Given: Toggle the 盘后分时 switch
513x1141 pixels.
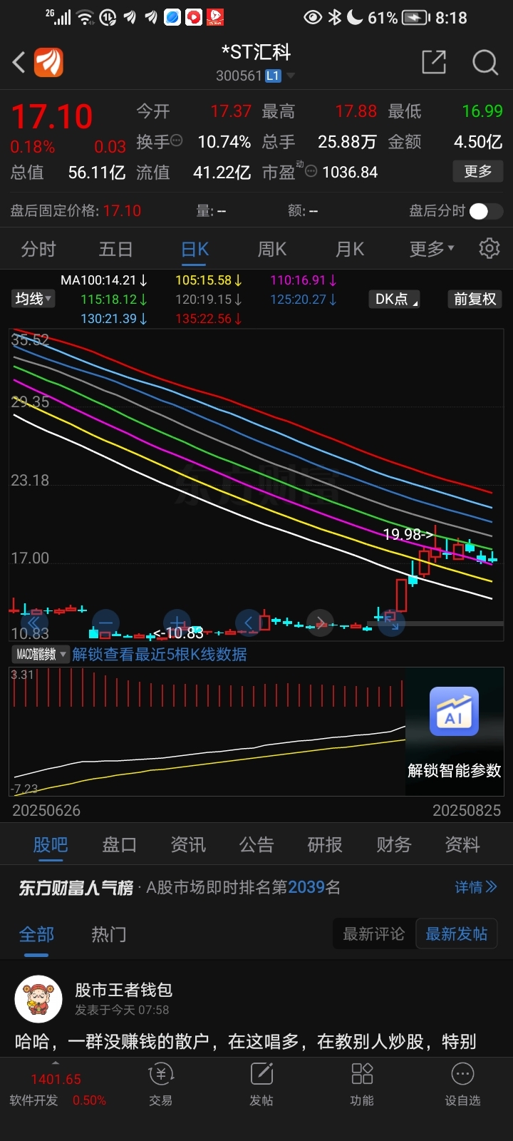Looking at the screenshot, I should tap(486, 211).
